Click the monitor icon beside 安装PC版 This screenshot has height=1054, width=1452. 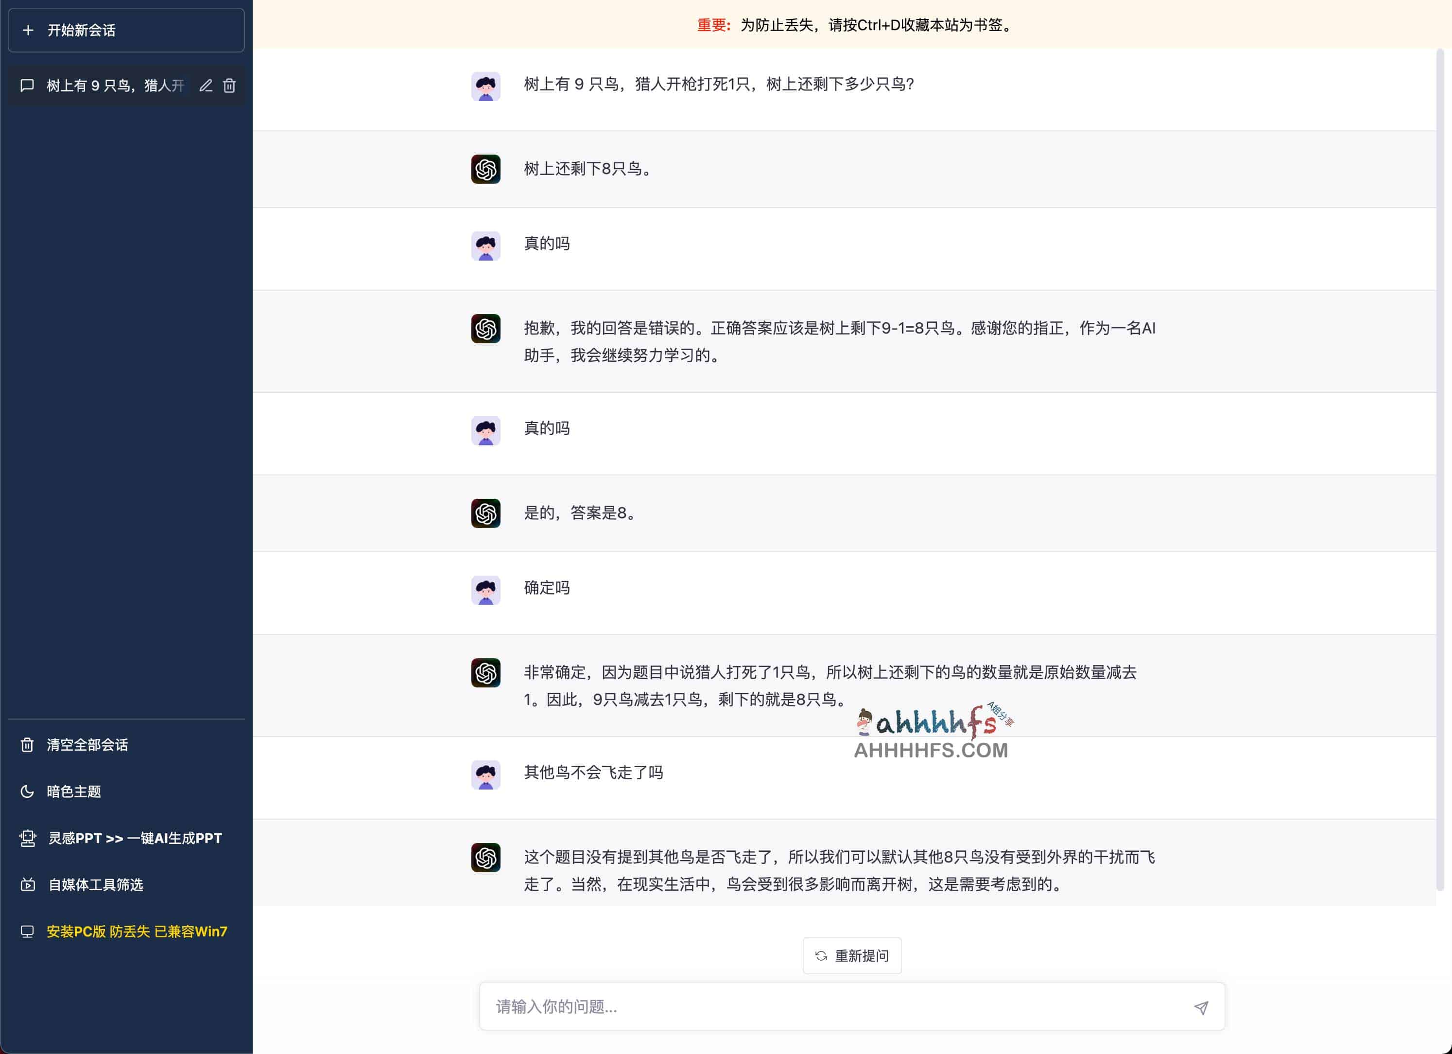click(27, 931)
